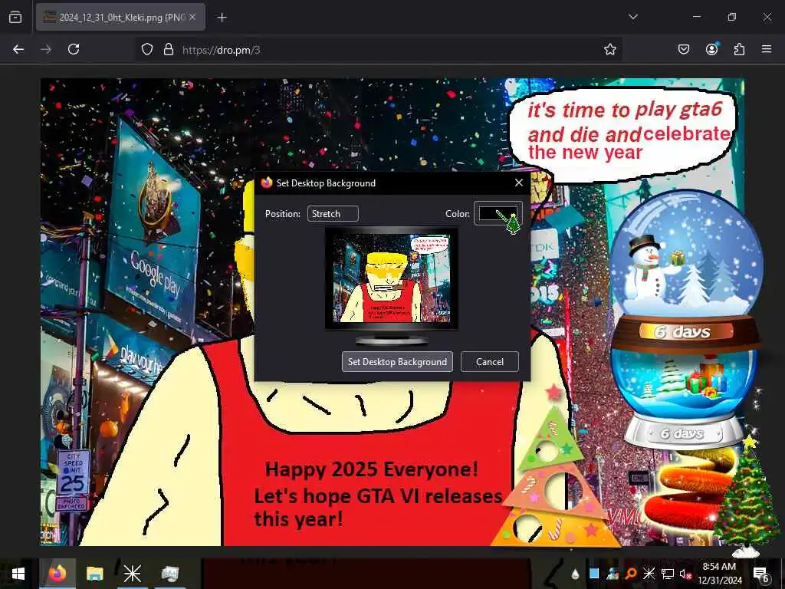
Task: Open the Firefox account menu
Action: [712, 49]
